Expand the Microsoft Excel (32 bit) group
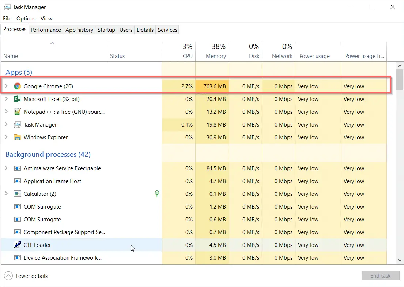Viewport: 404px width, 287px height. pyautogui.click(x=7, y=99)
